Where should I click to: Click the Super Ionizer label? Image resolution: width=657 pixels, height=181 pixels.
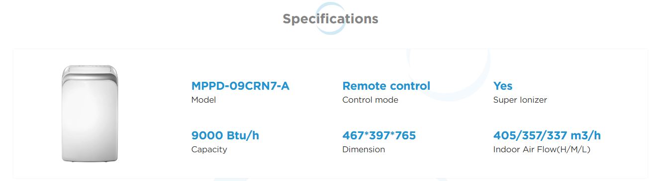(520, 100)
